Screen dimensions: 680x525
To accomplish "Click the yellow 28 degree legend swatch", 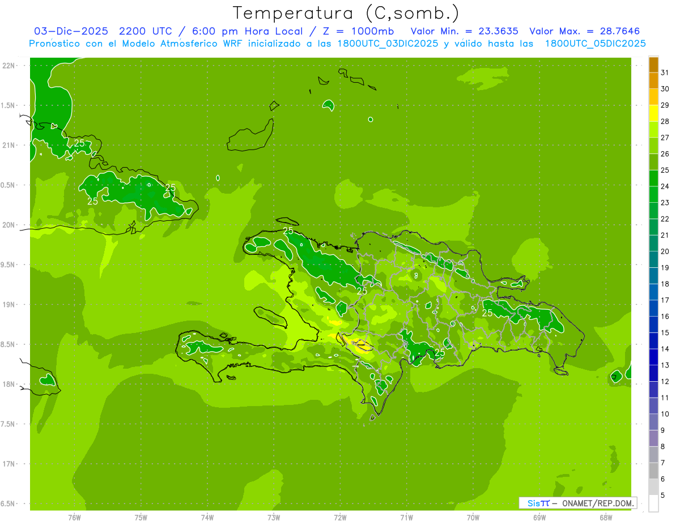I will coord(653,114).
